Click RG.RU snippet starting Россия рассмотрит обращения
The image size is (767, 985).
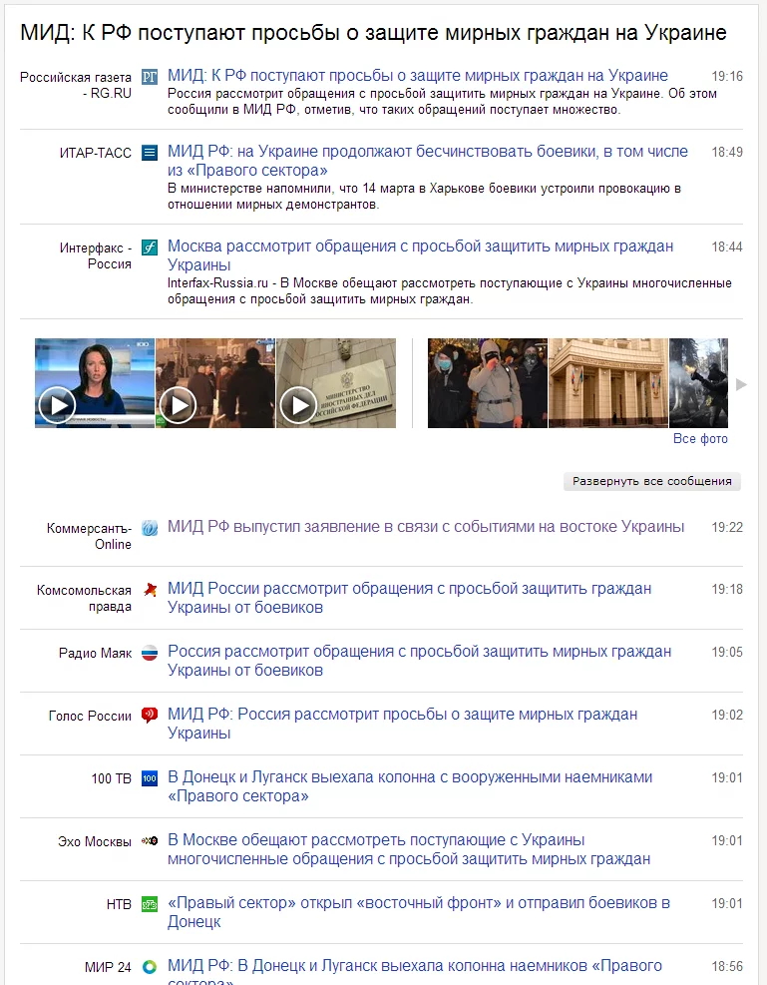click(x=442, y=102)
